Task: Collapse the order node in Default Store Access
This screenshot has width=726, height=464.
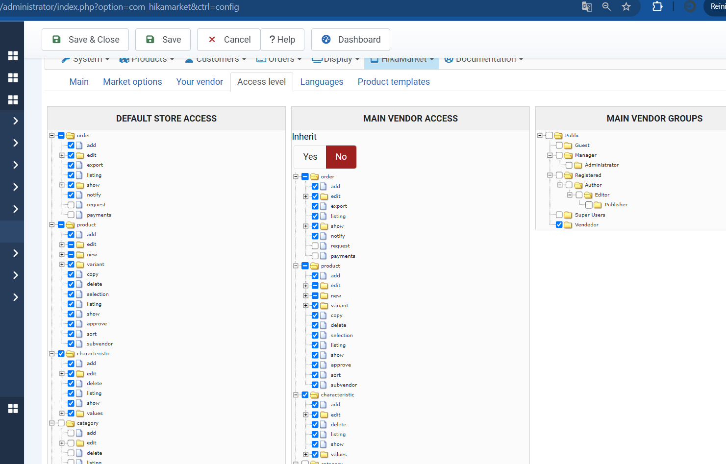Action: tap(52, 136)
